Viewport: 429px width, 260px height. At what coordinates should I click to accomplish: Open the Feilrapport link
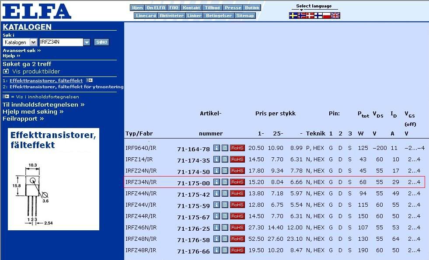tap(23, 119)
